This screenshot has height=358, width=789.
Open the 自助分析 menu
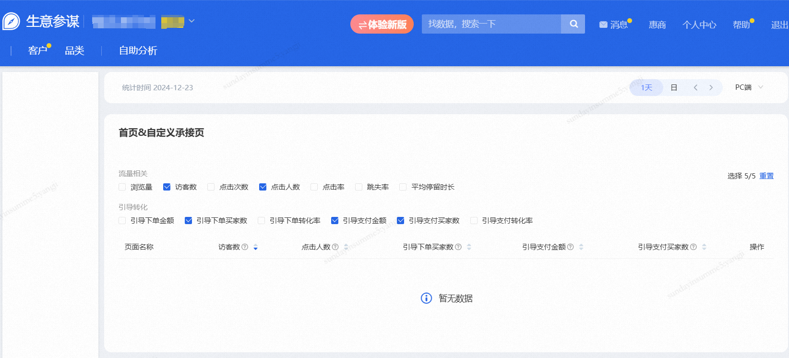[x=138, y=50]
